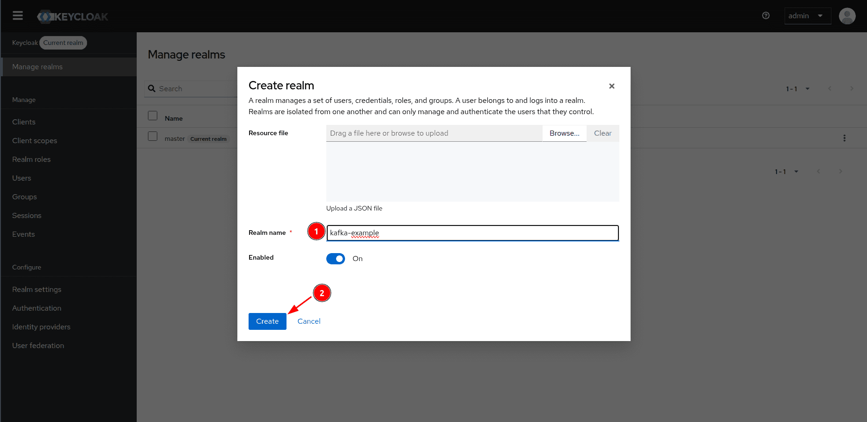Open the master realm link

tap(175, 139)
